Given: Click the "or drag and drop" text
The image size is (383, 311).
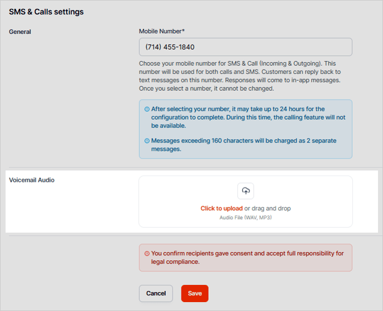Looking at the screenshot, I should coord(267,209).
